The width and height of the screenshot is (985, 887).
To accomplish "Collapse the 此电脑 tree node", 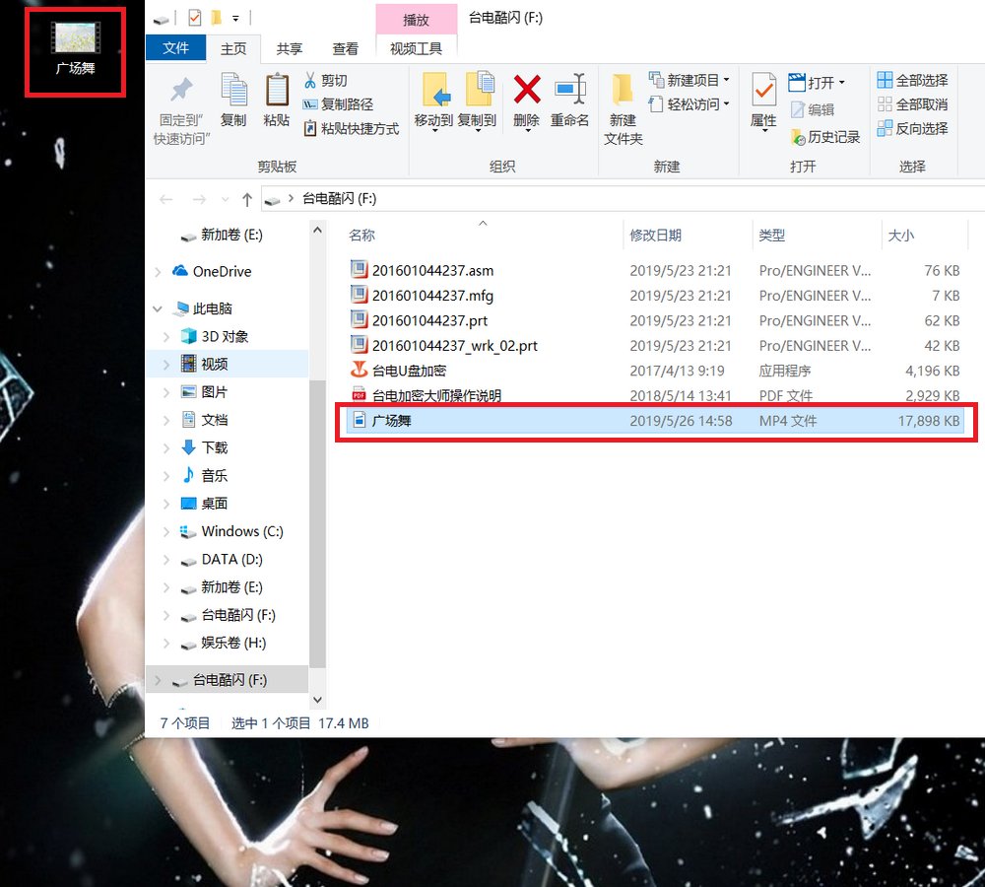I will point(159,308).
